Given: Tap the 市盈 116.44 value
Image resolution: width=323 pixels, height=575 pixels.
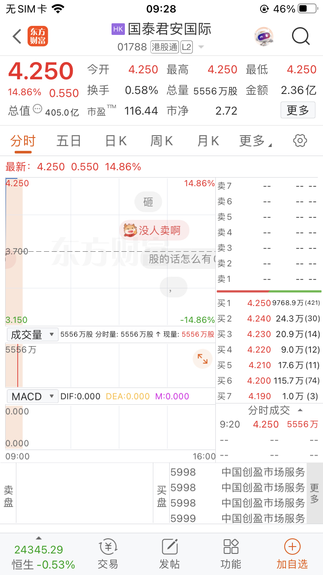Looking at the screenshot, I should (x=141, y=111).
